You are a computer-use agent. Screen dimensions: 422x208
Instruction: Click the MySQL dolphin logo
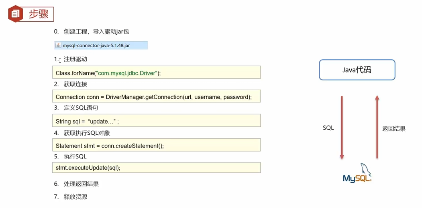point(357,173)
